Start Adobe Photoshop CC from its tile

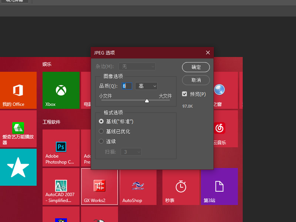pos(61,148)
